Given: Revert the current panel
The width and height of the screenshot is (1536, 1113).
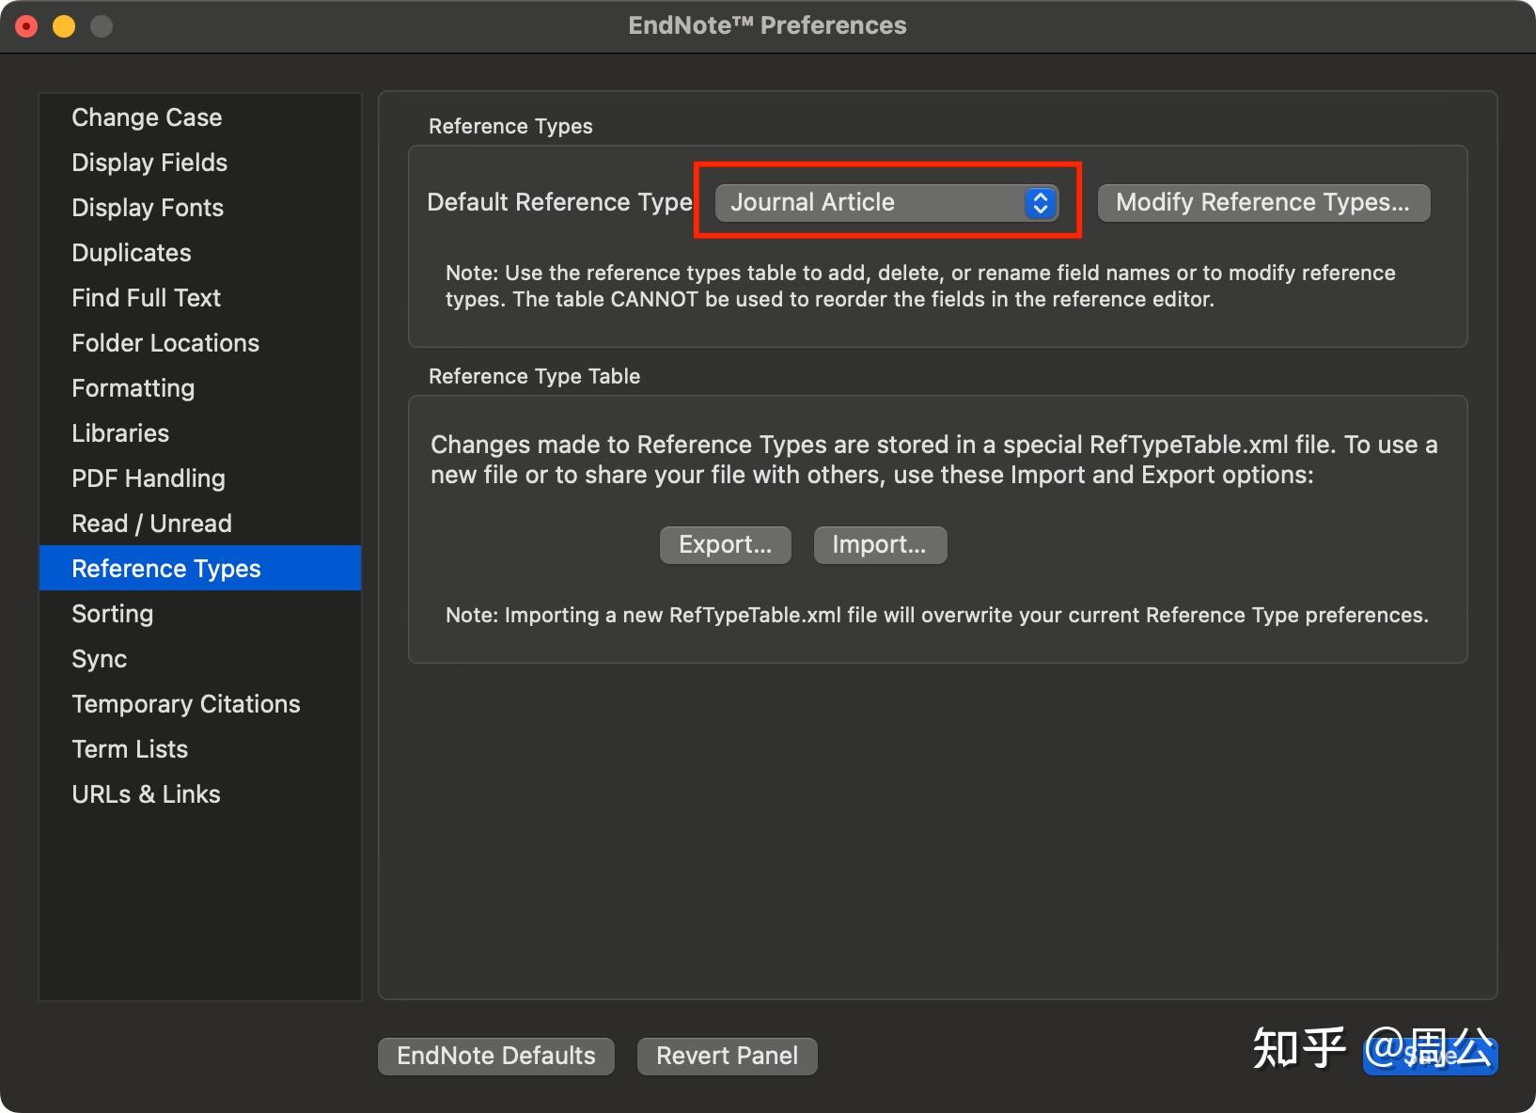Looking at the screenshot, I should tap(727, 1056).
